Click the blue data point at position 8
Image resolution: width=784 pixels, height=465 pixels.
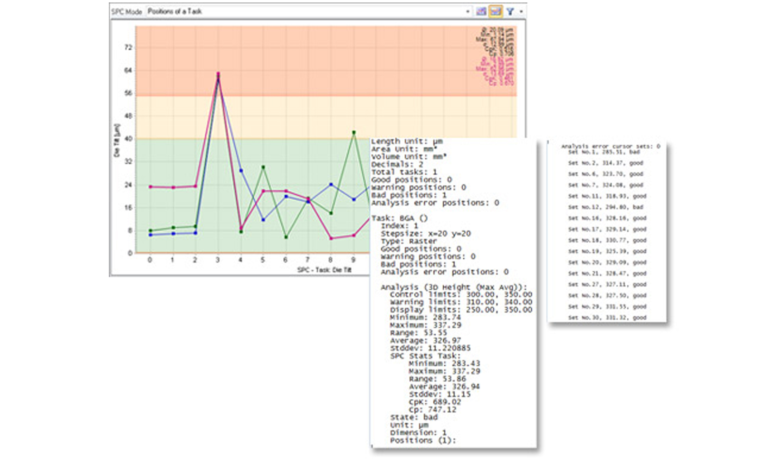point(331,184)
